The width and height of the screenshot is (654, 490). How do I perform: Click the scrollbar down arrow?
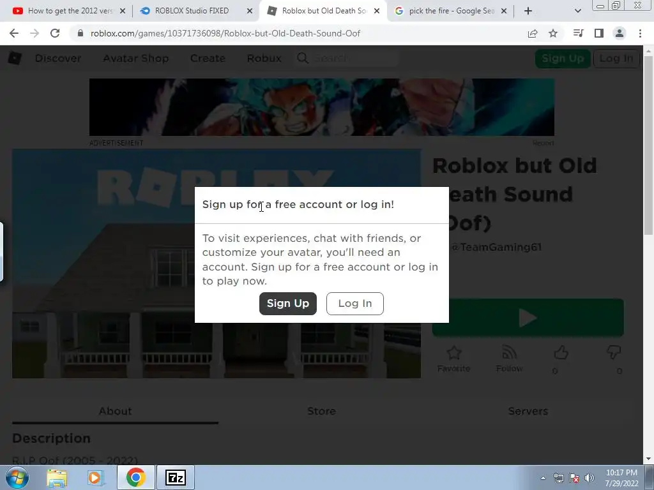649,459
